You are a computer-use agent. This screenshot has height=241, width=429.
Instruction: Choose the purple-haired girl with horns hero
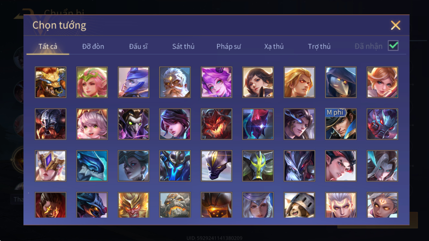[216, 82]
